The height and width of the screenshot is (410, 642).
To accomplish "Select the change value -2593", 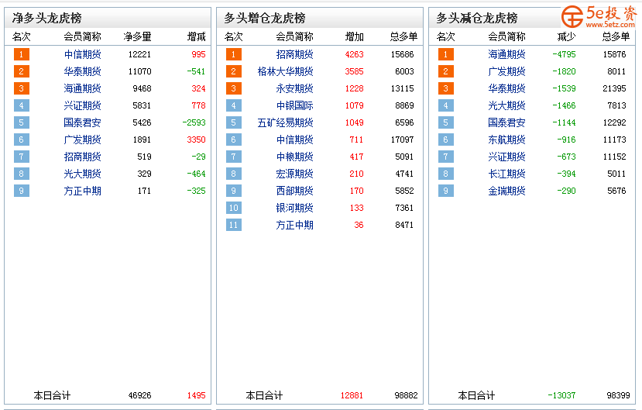I will point(194,122).
